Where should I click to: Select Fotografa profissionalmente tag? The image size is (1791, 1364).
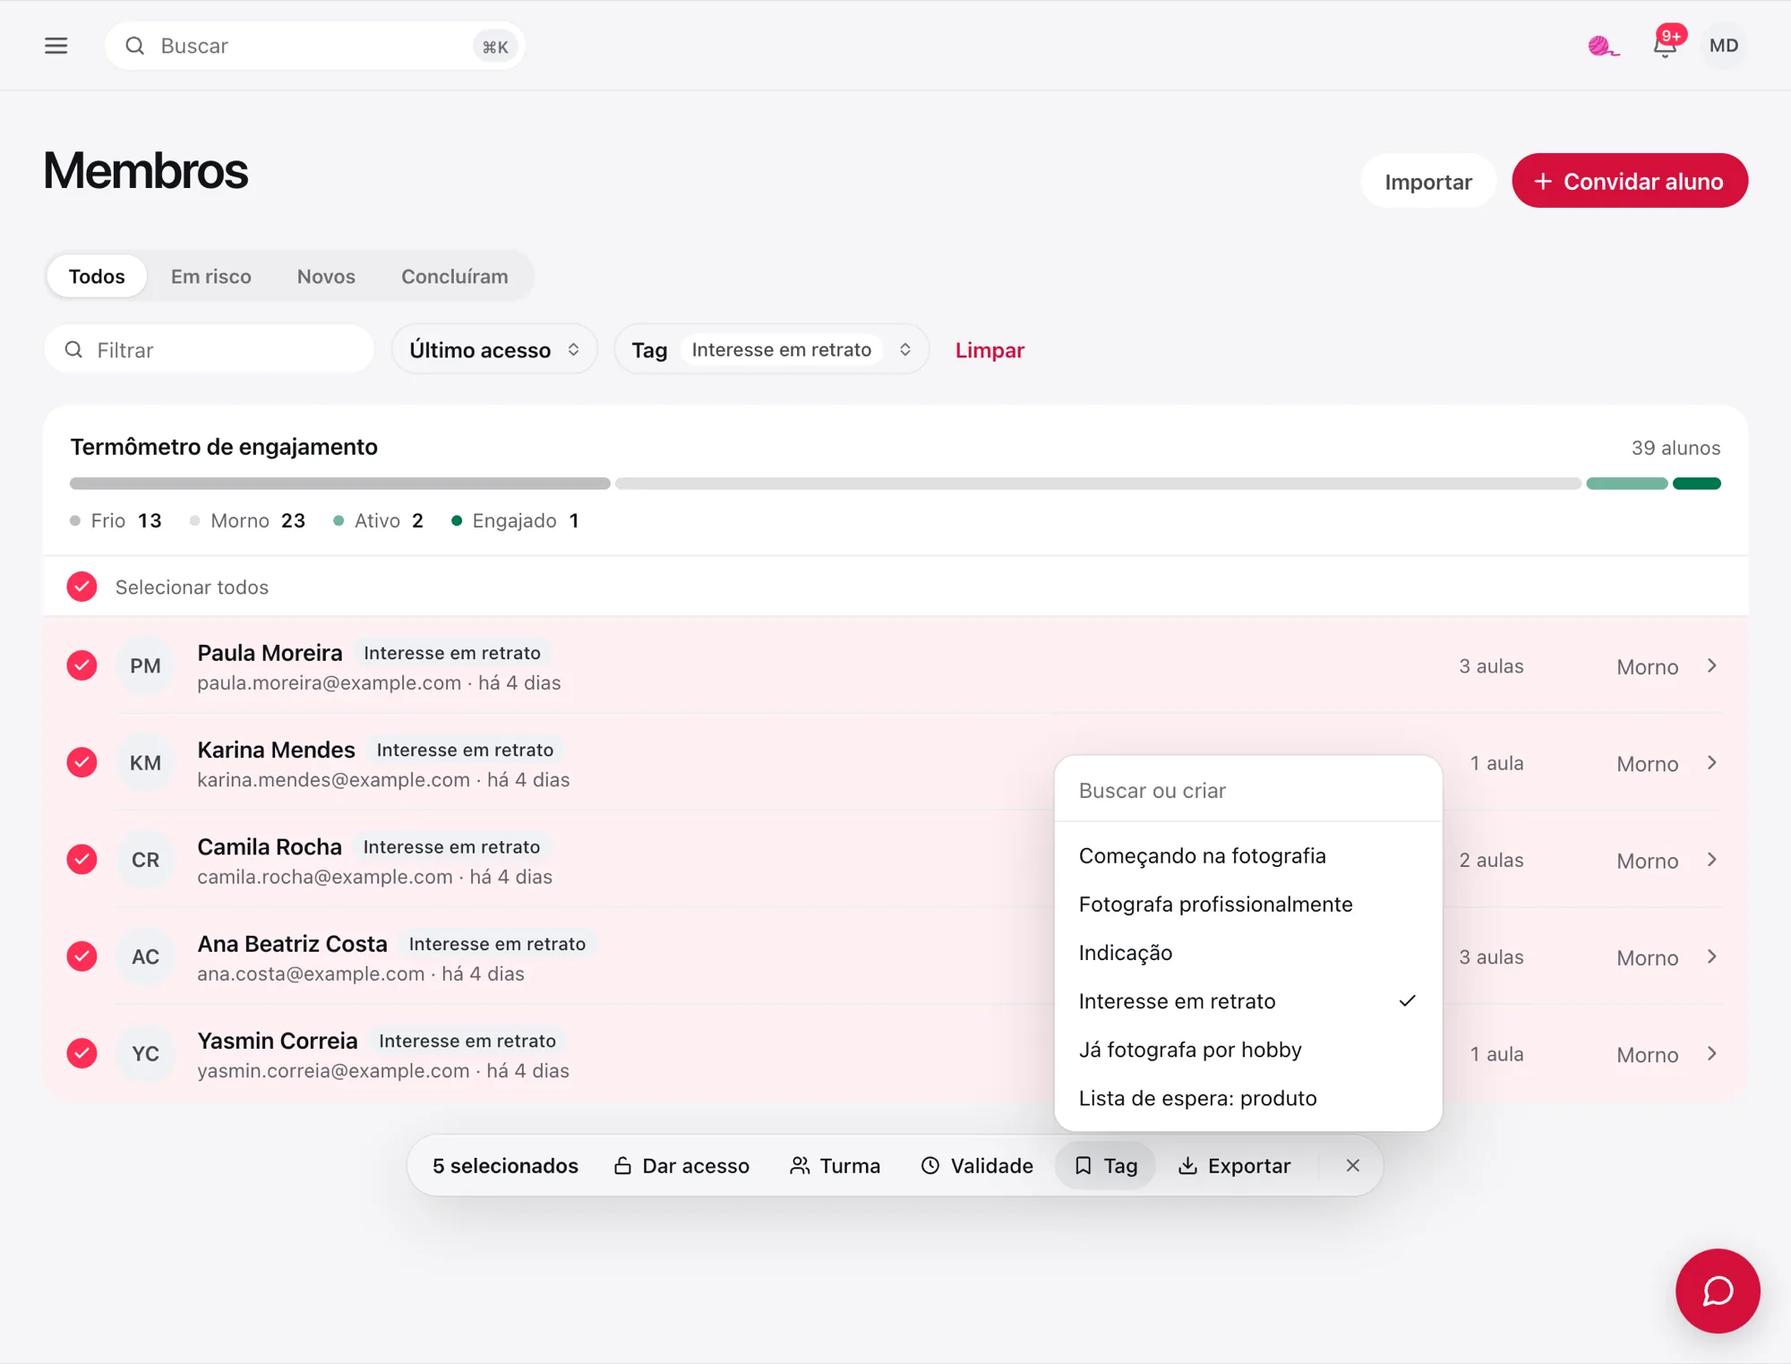click(x=1247, y=904)
